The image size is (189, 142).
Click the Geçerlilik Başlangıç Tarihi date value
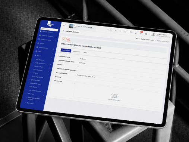click(82, 63)
